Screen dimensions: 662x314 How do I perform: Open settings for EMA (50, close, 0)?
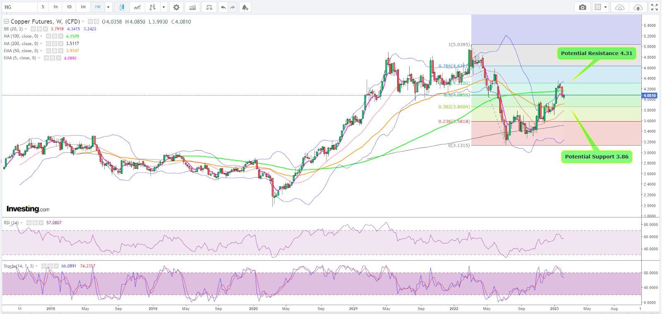click(x=55, y=51)
